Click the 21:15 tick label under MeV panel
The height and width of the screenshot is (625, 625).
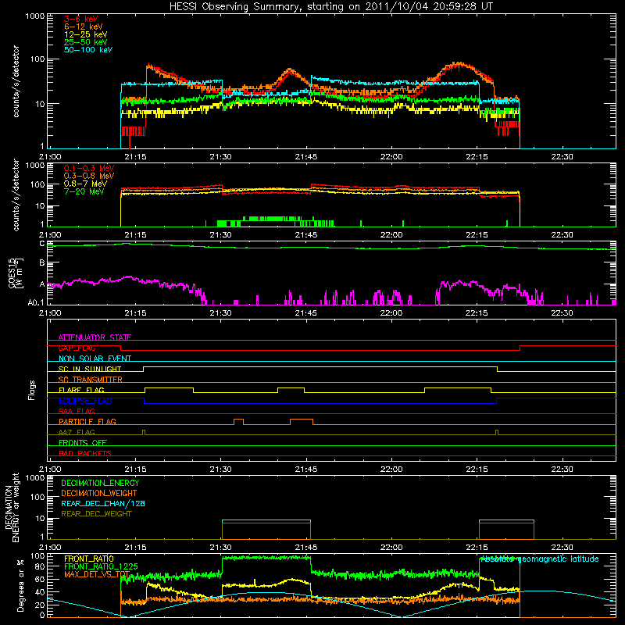point(135,235)
